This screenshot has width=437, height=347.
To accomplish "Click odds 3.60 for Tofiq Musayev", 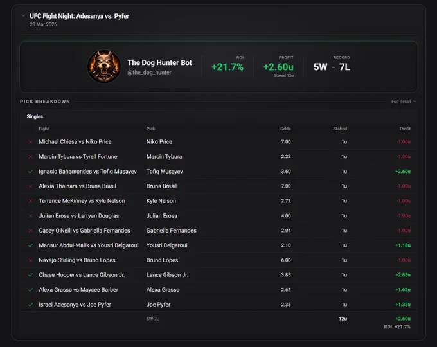I will (x=286, y=172).
